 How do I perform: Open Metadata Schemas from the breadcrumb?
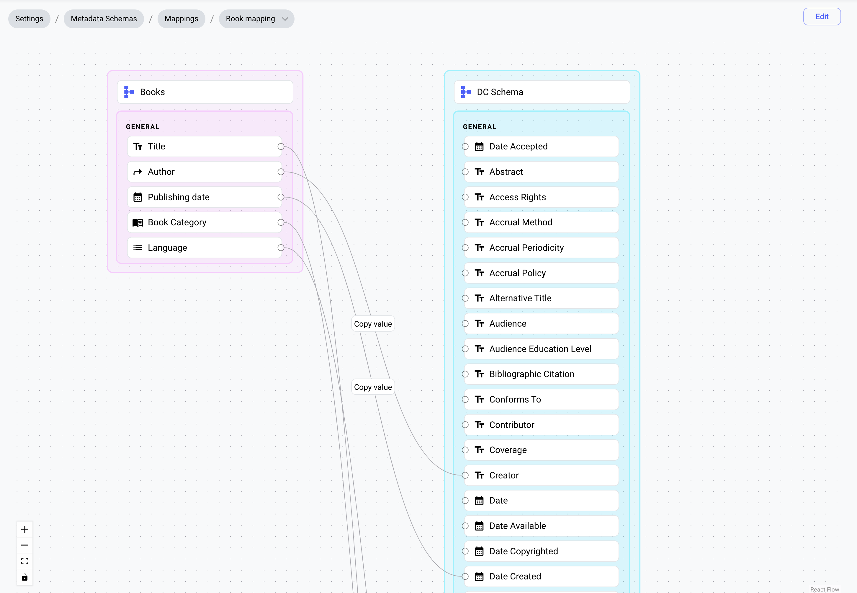(x=104, y=19)
